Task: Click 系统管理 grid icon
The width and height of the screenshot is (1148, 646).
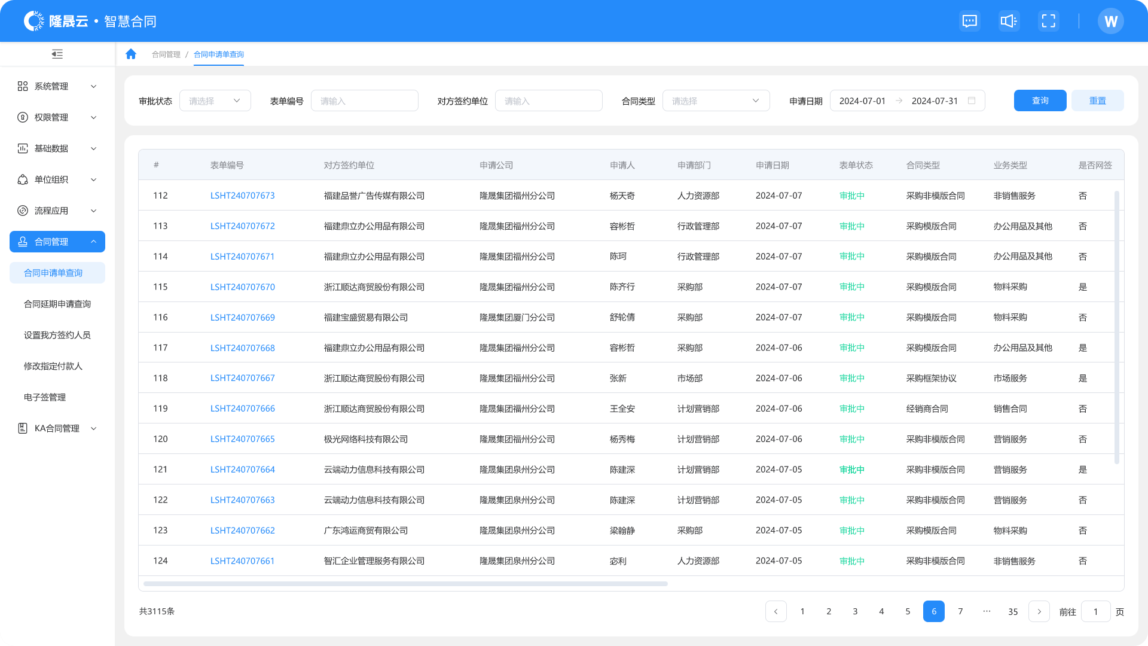Action: click(23, 86)
